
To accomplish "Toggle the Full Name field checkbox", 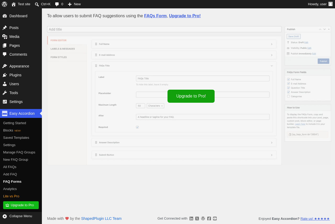I will [288, 79].
